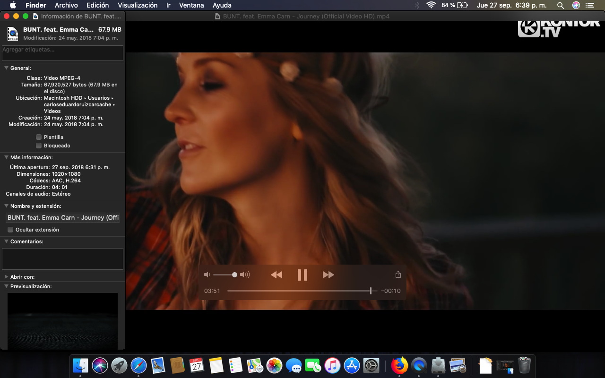The image size is (605, 378).
Task: Click the Siri icon in menu bar
Action: (576, 5)
